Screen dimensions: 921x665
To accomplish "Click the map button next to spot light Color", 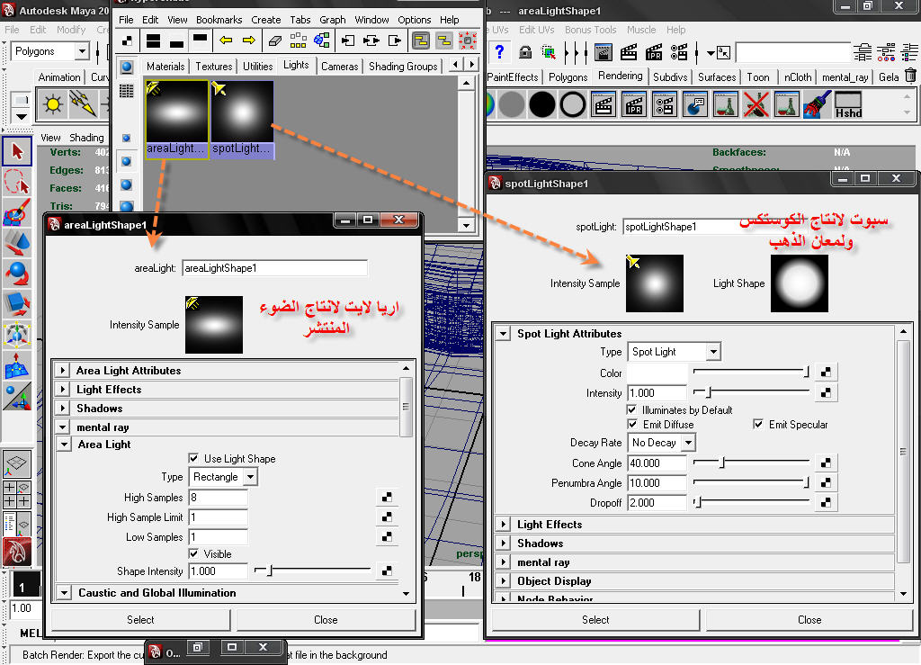I will click(x=826, y=373).
